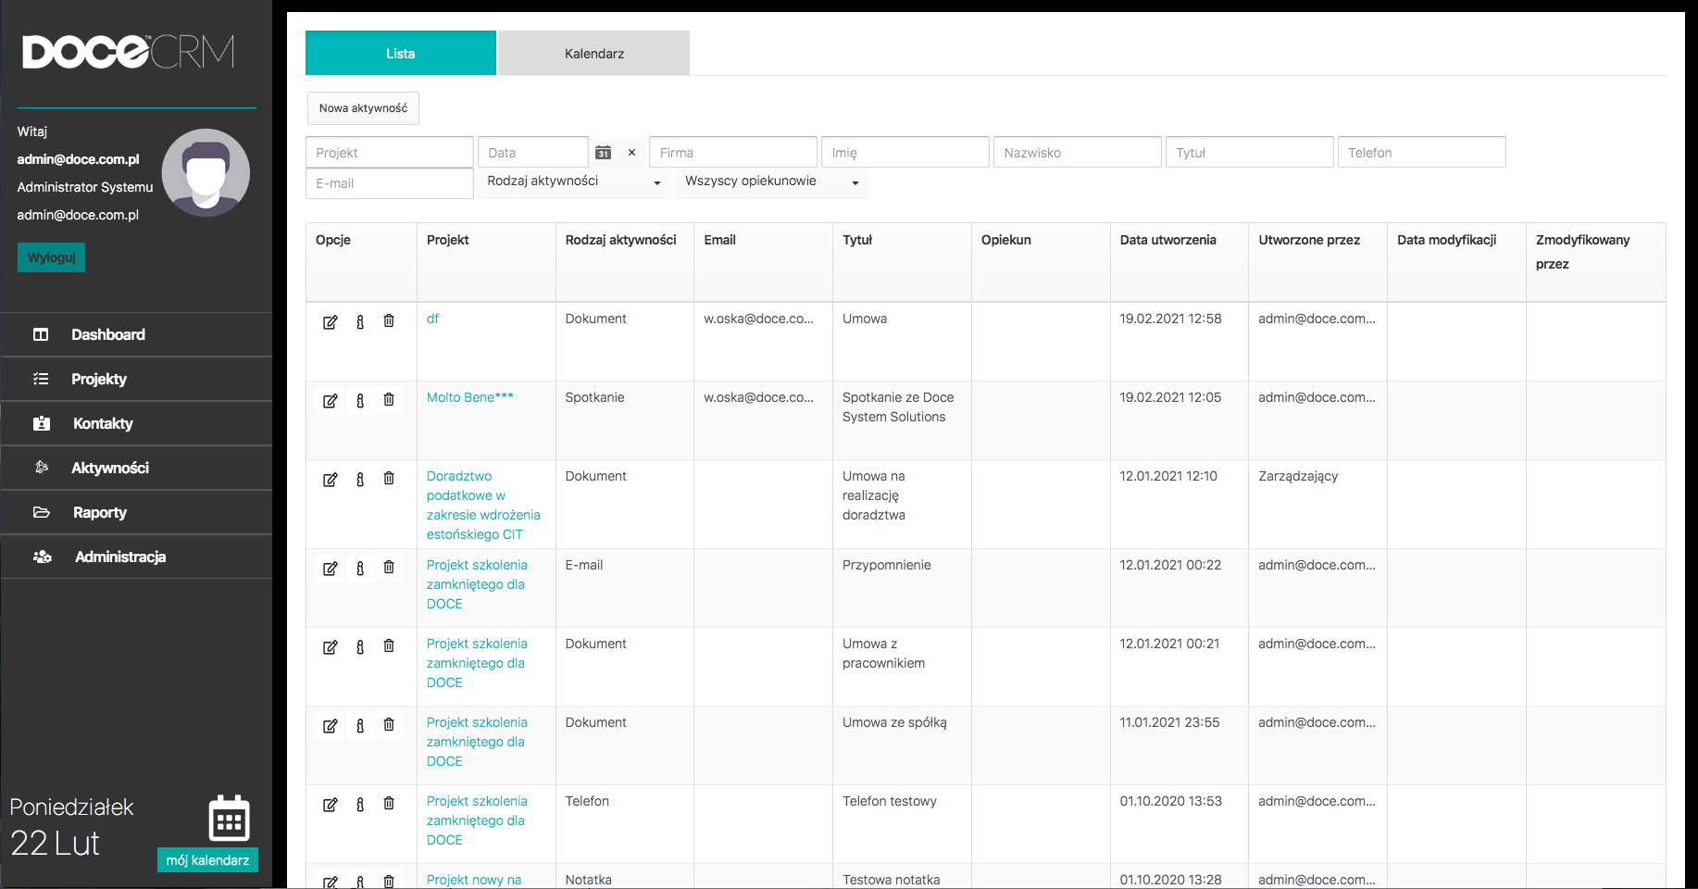Click the edit icon for the df row

[x=330, y=322]
